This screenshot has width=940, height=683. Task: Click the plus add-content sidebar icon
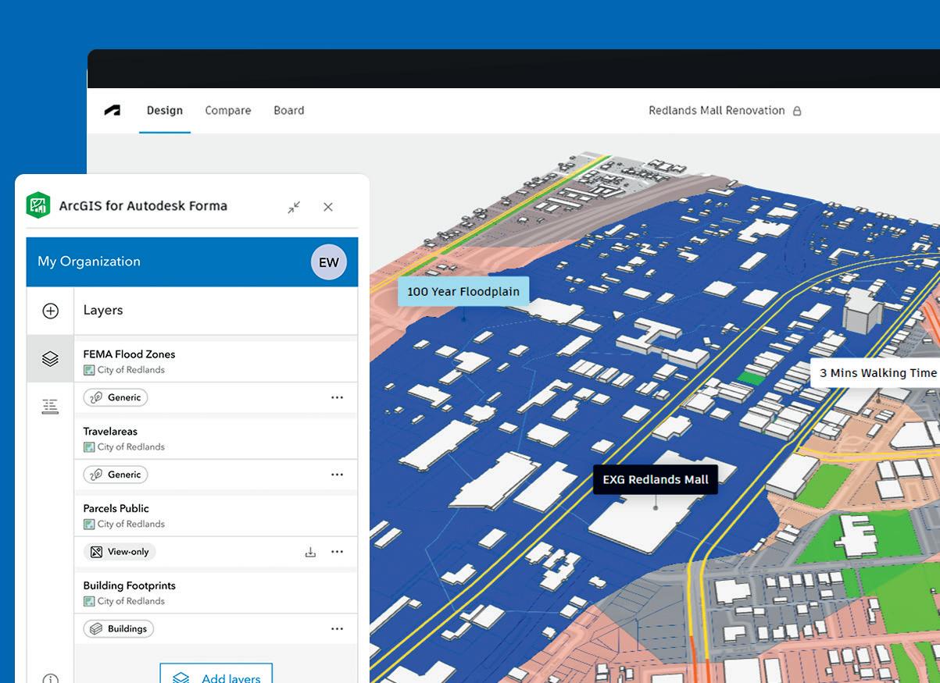point(51,311)
